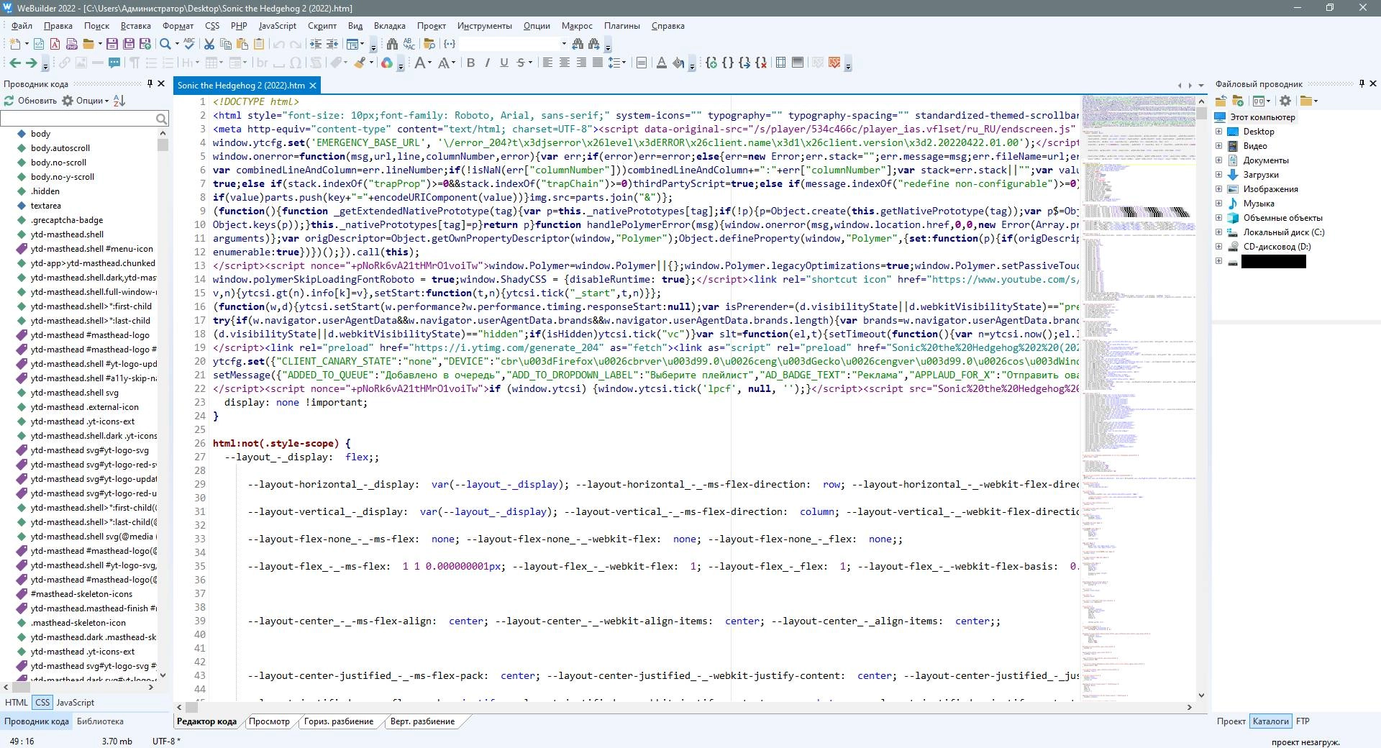Switch to the Просмотр tab
Viewport: 1381px width, 748px height.
tap(269, 721)
